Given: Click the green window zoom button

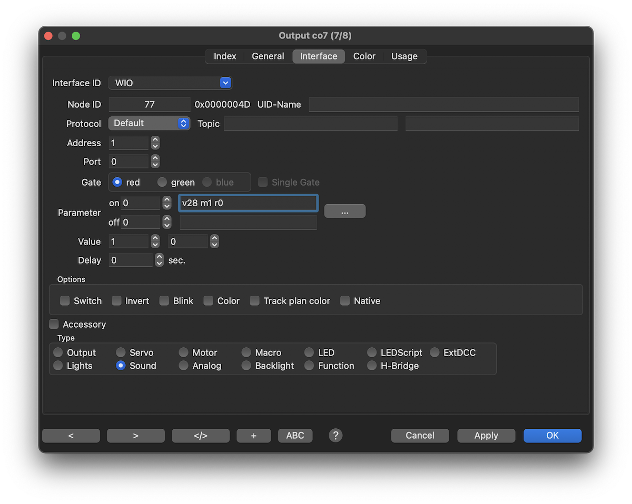Looking at the screenshot, I should point(76,36).
